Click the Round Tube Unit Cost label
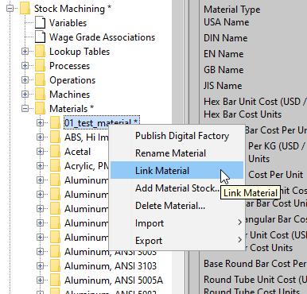 click(x=255, y=280)
